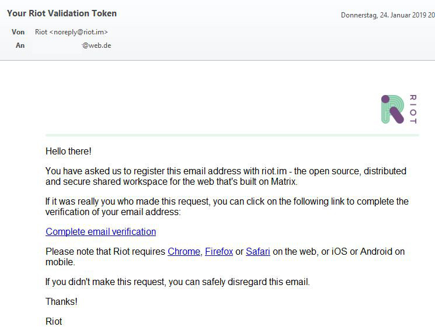Open the Firefox link
The width and height of the screenshot is (435, 334).
click(x=219, y=251)
